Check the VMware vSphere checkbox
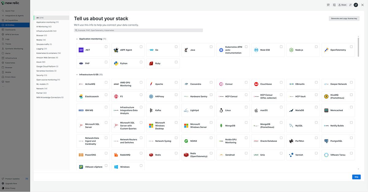Image resolution: width=368 pixels, height=192 pixels. (106, 165)
